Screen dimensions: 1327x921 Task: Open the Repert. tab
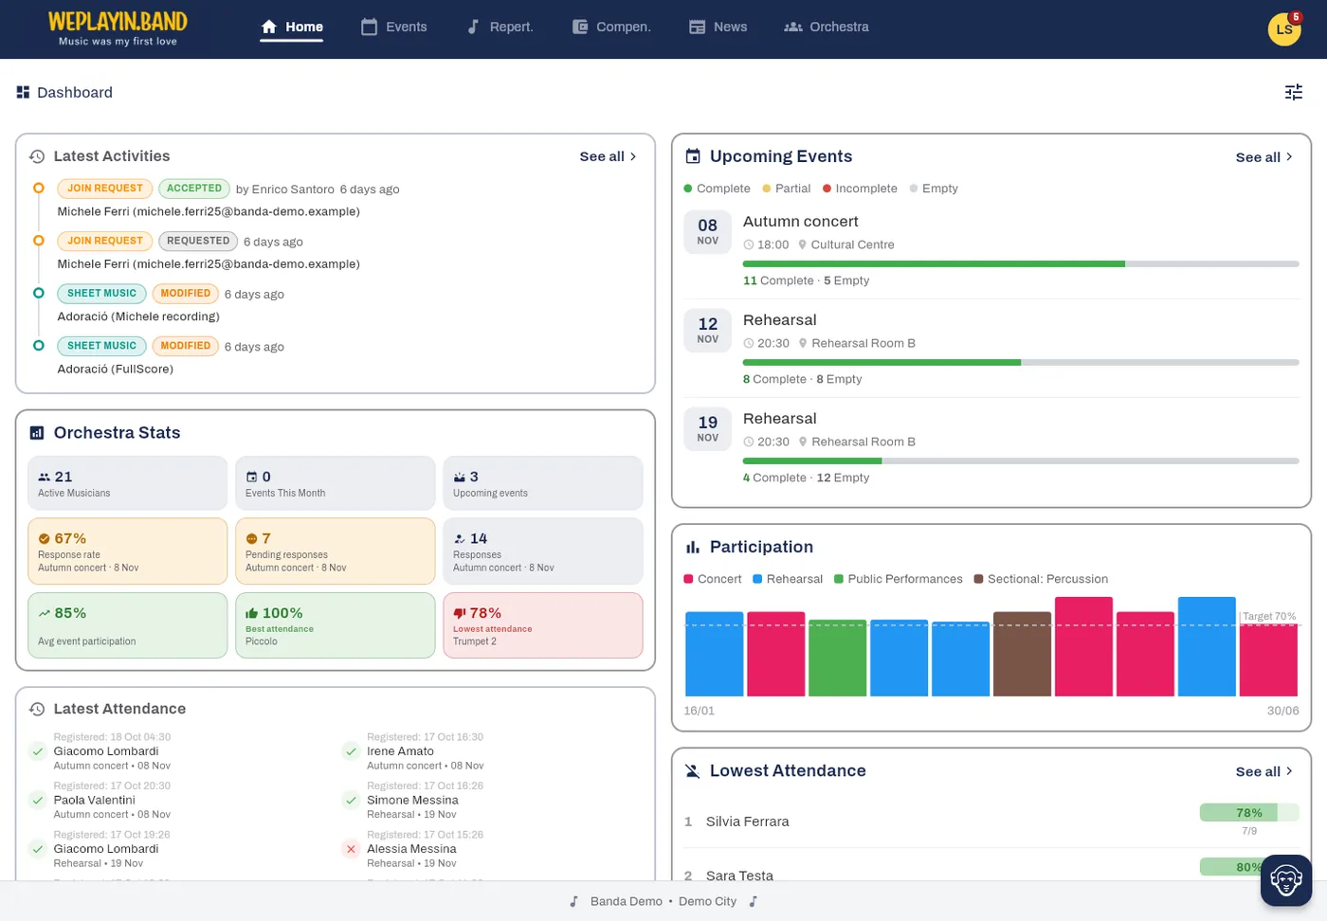(x=500, y=27)
